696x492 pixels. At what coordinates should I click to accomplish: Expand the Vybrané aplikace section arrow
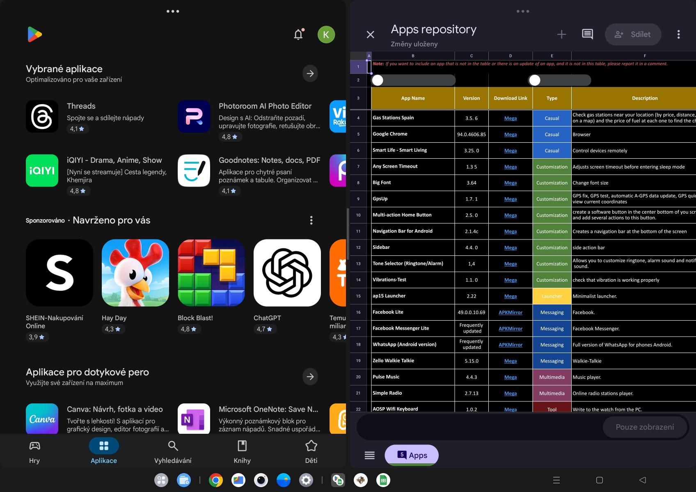pyautogui.click(x=310, y=73)
